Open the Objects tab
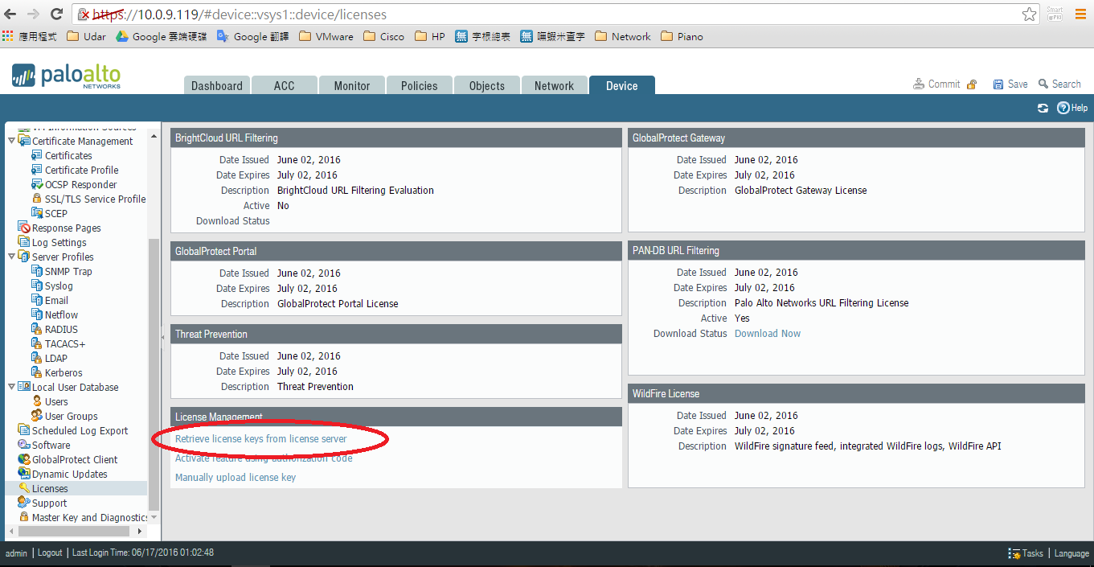This screenshot has height=567, width=1094. [x=487, y=86]
